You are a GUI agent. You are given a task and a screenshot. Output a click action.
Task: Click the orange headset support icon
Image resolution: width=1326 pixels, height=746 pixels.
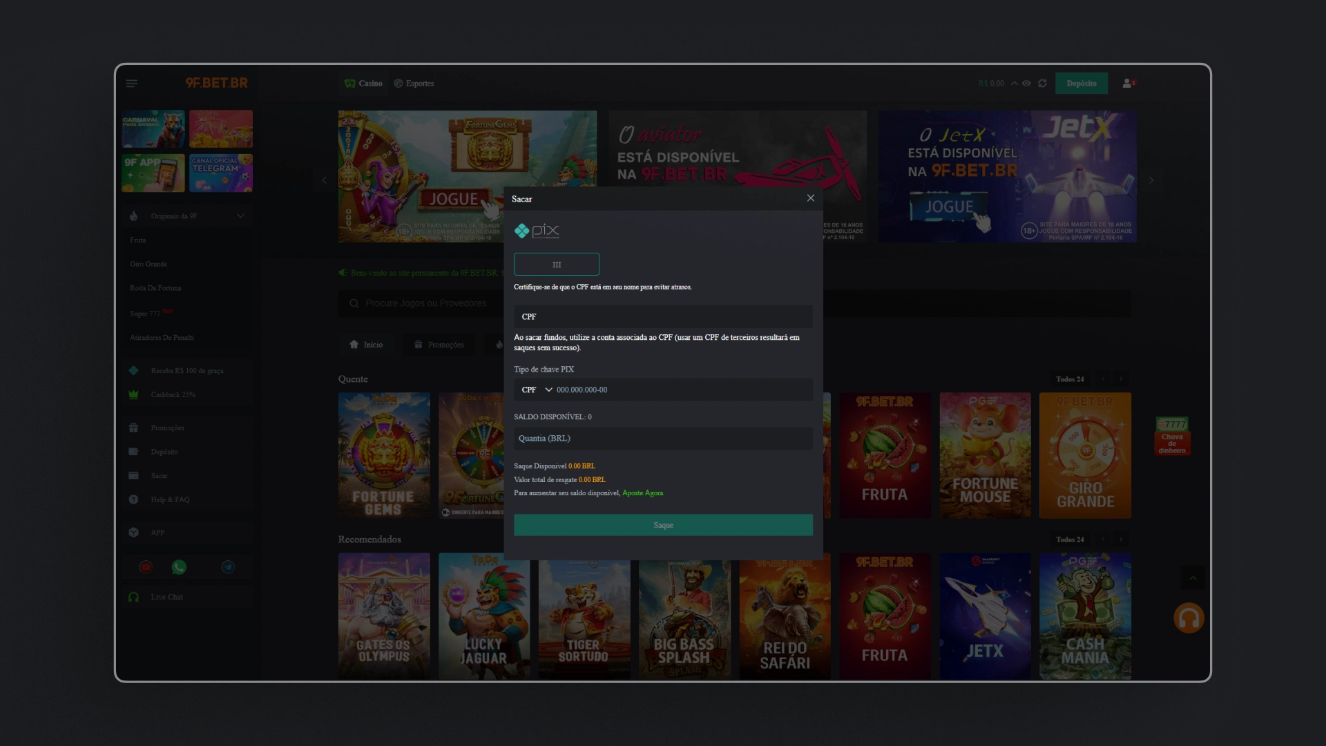point(1189,619)
